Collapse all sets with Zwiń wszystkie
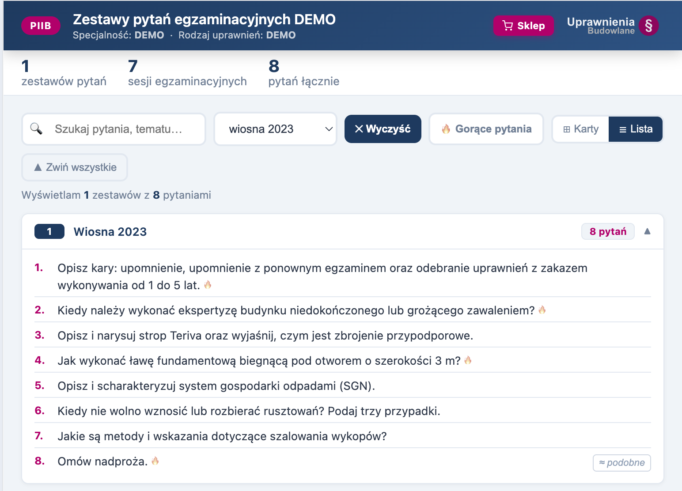 [x=75, y=167]
